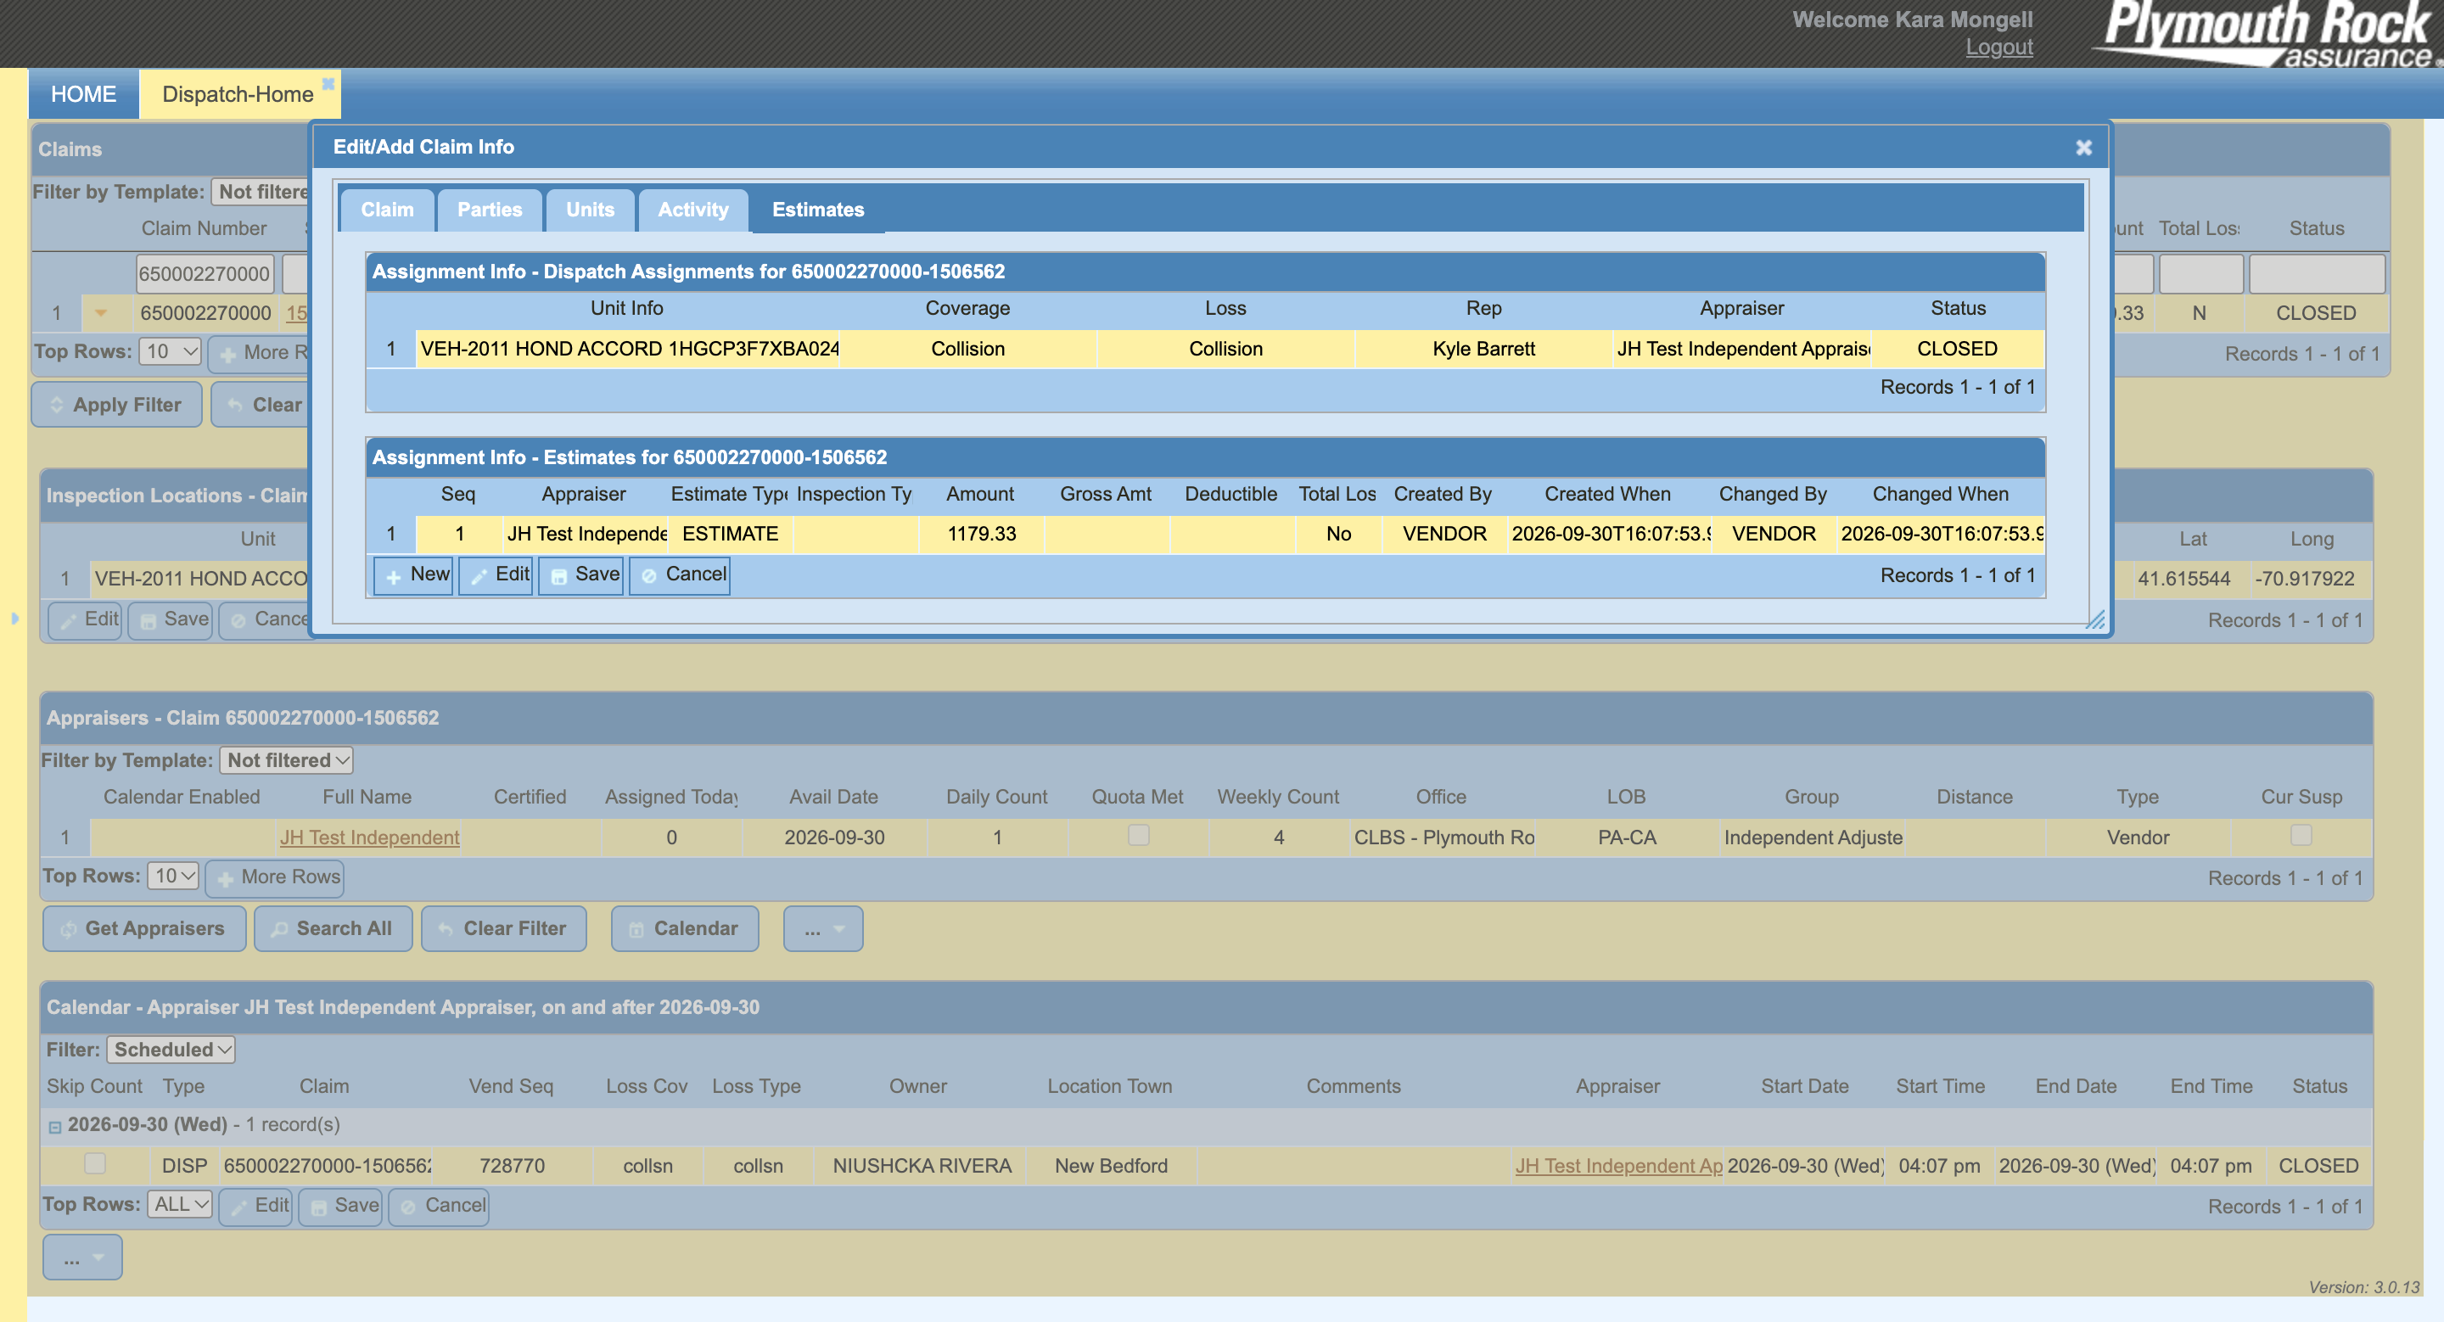
Task: Click the Claim Number filter input field
Action: pos(205,274)
